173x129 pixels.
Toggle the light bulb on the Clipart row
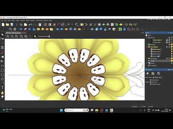[x=172, y=61]
